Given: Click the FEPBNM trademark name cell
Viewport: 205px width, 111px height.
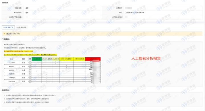Looking at the screenshot, I should point(12,74).
